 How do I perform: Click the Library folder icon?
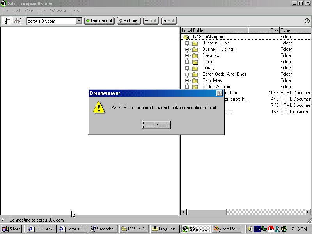tap(195, 68)
